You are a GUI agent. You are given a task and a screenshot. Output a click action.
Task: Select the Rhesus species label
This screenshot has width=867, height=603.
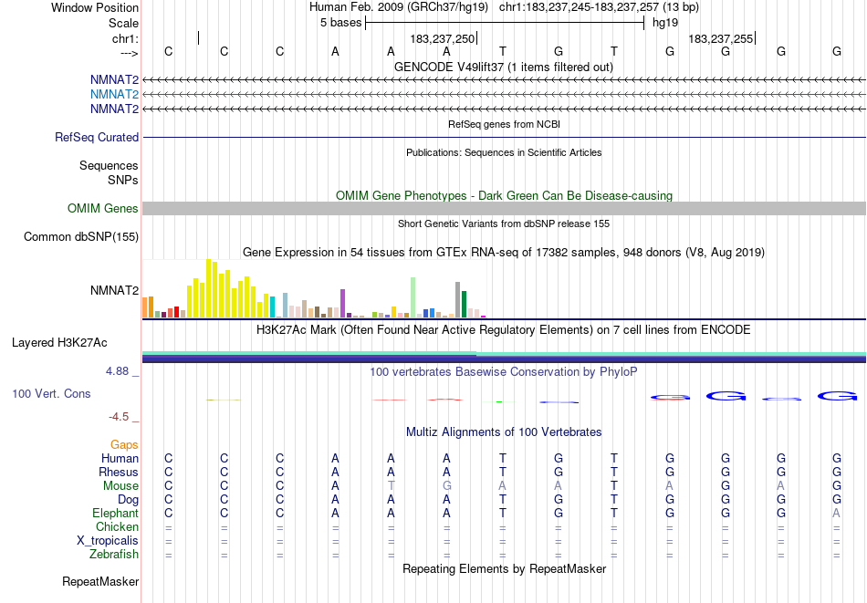pyautogui.click(x=119, y=472)
